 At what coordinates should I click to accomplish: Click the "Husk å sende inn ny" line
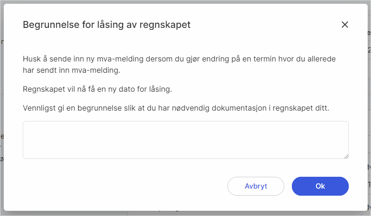[182, 60]
